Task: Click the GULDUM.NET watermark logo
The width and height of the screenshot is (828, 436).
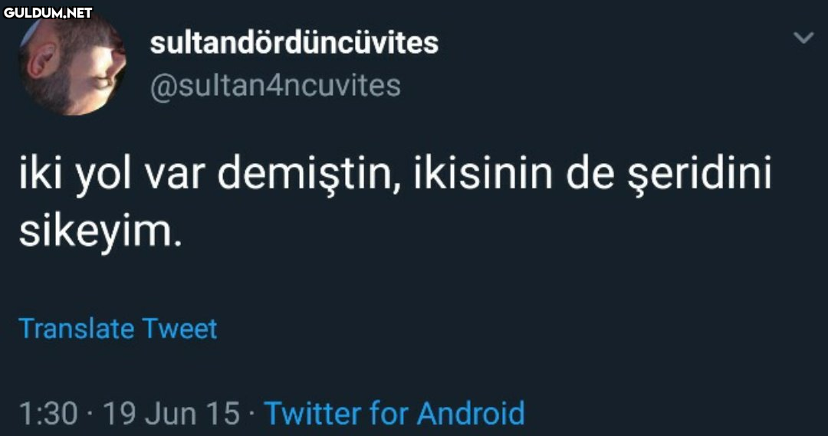Action: coord(48,12)
